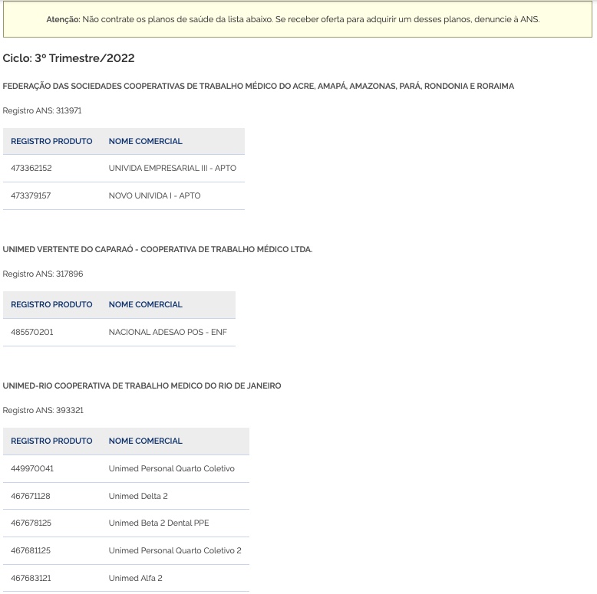Select the 'Registro ANS: 313971' text
597x594 pixels.
[42, 111]
